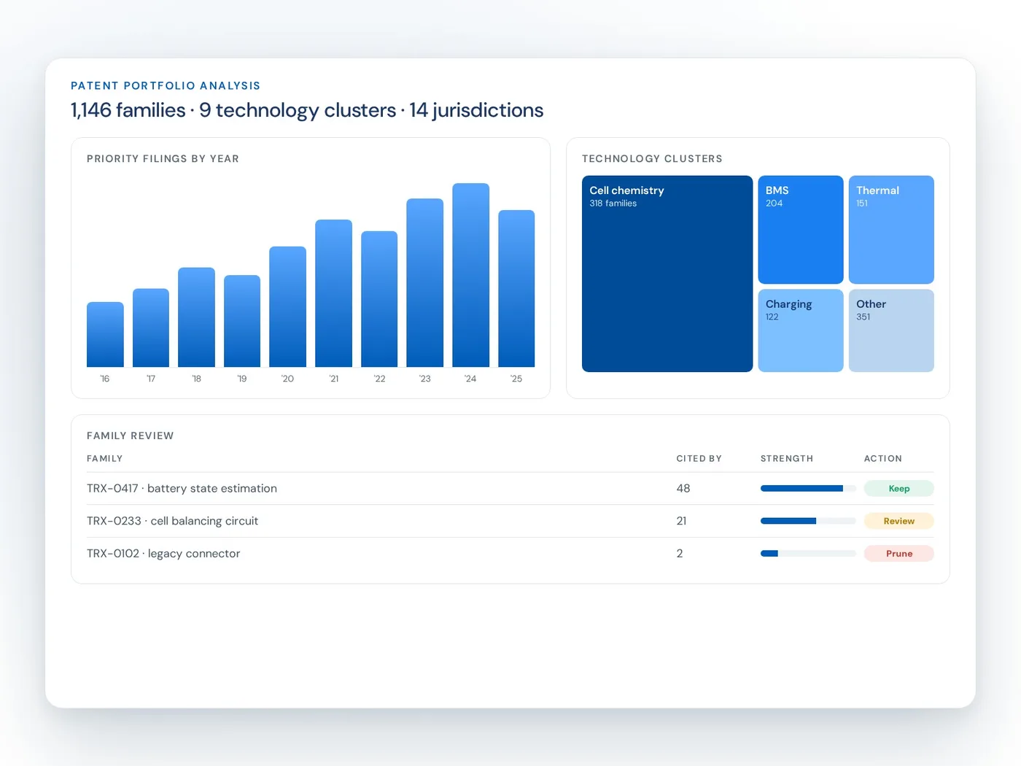Click the CITED BY column header

point(699,459)
